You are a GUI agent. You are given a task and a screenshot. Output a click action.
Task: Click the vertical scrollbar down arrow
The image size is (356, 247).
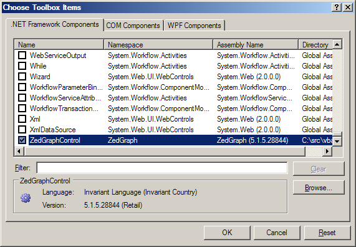[337, 142]
